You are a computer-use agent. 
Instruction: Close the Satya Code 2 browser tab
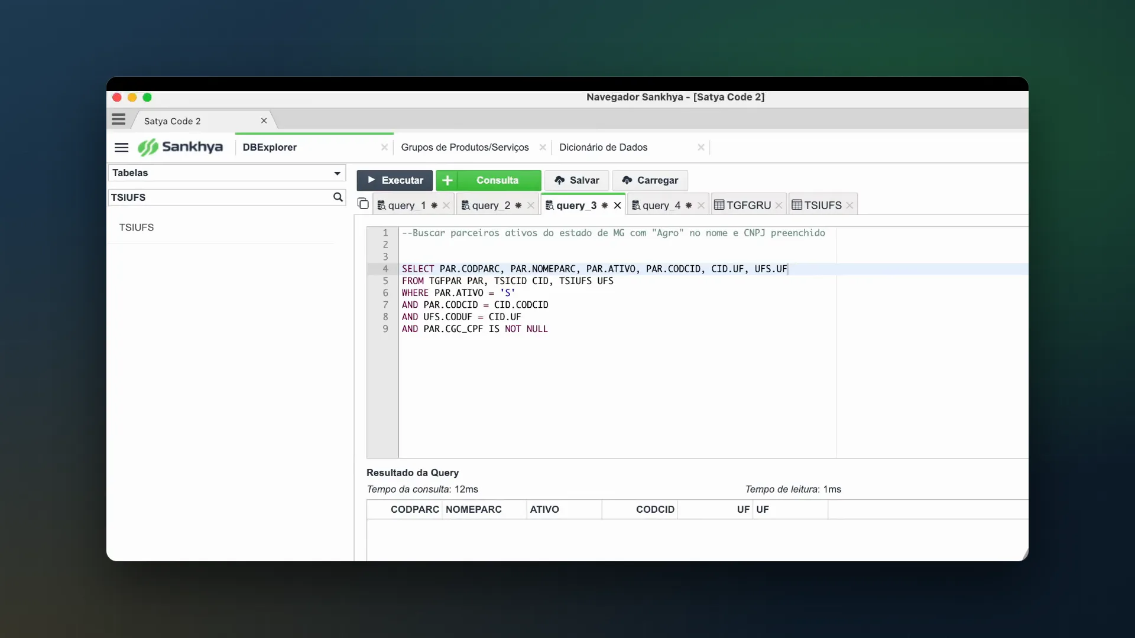(x=264, y=121)
